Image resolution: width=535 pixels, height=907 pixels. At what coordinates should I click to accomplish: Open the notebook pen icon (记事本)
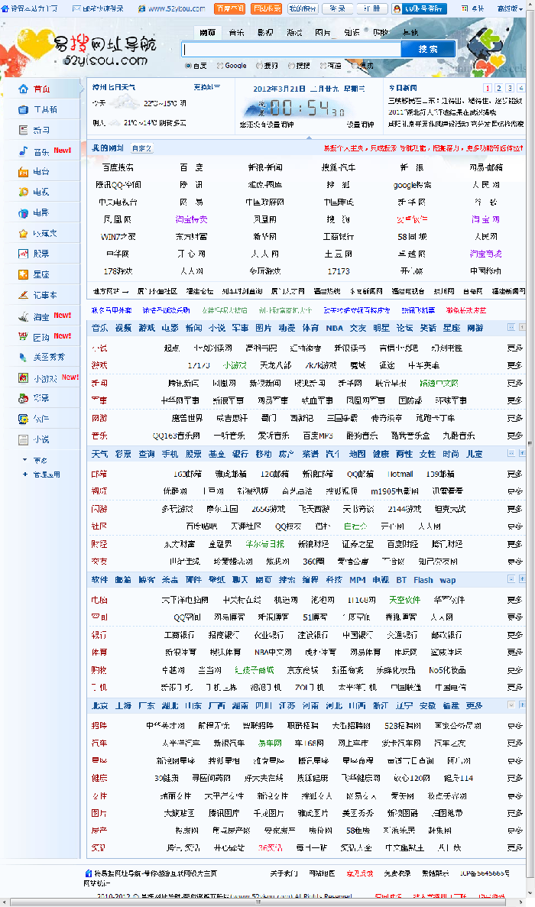pos(23,295)
